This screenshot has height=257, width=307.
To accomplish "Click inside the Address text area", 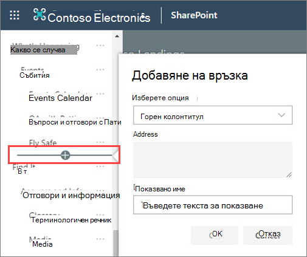I will [x=213, y=160].
